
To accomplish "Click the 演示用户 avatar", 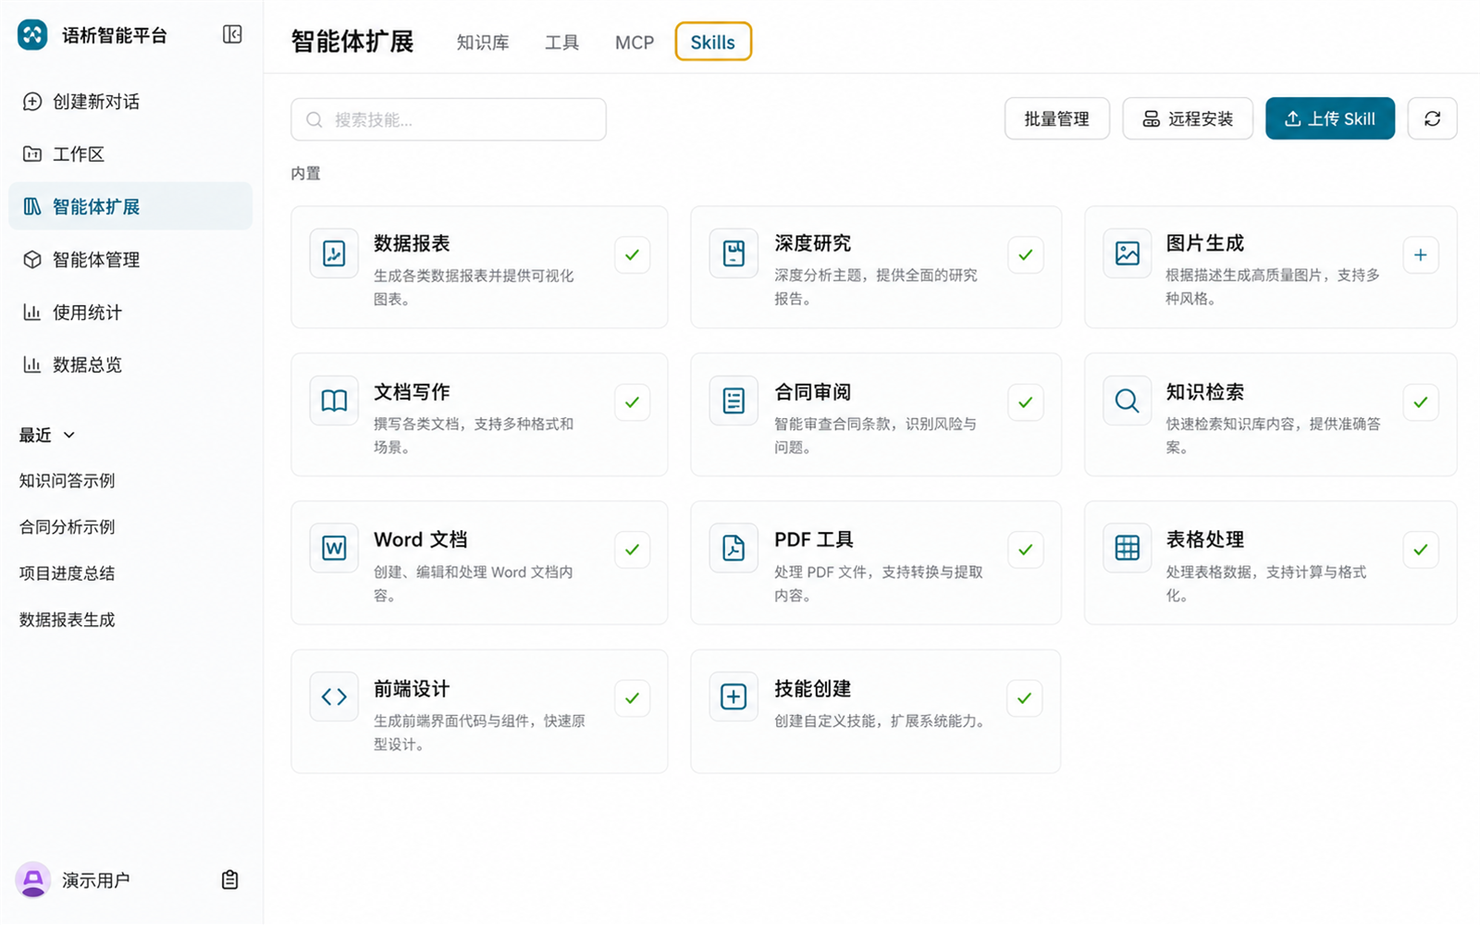I will coord(33,880).
